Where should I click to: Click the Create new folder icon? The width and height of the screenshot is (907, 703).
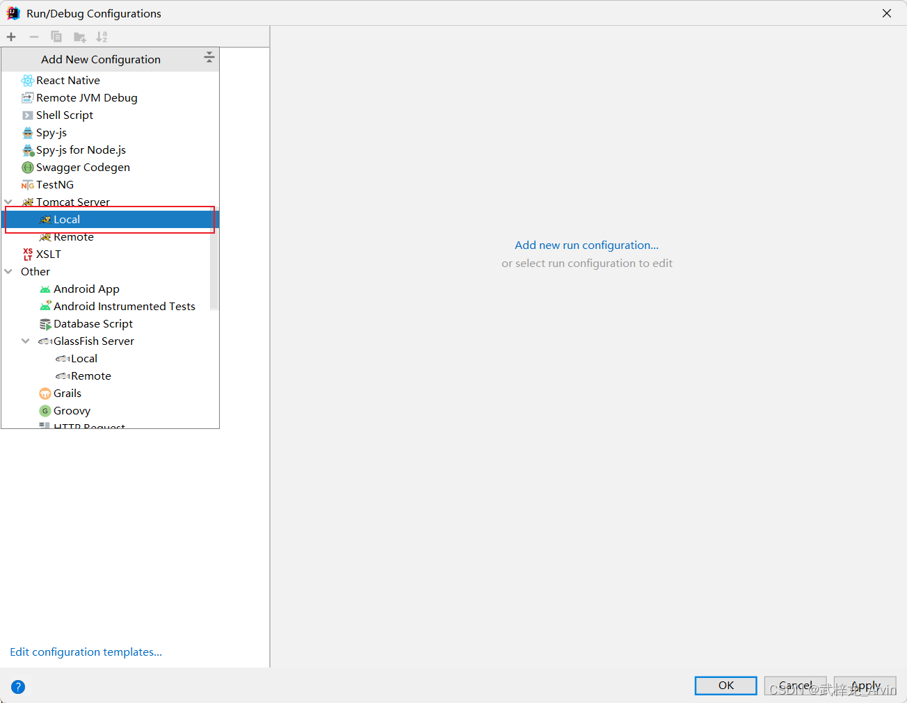click(79, 37)
